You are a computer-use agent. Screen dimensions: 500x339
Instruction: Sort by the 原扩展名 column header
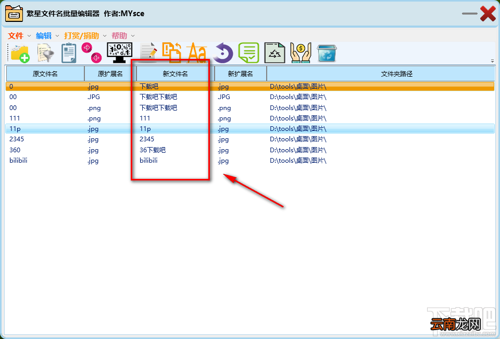coord(110,74)
